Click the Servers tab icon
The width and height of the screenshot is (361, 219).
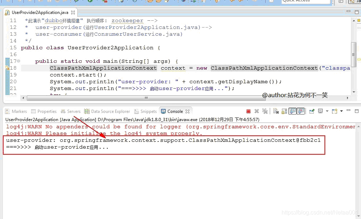(x=63, y=111)
